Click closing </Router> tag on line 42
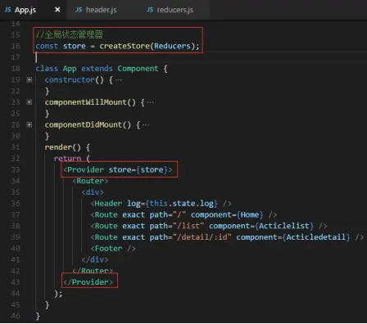The width and height of the screenshot is (367, 324). (x=93, y=271)
